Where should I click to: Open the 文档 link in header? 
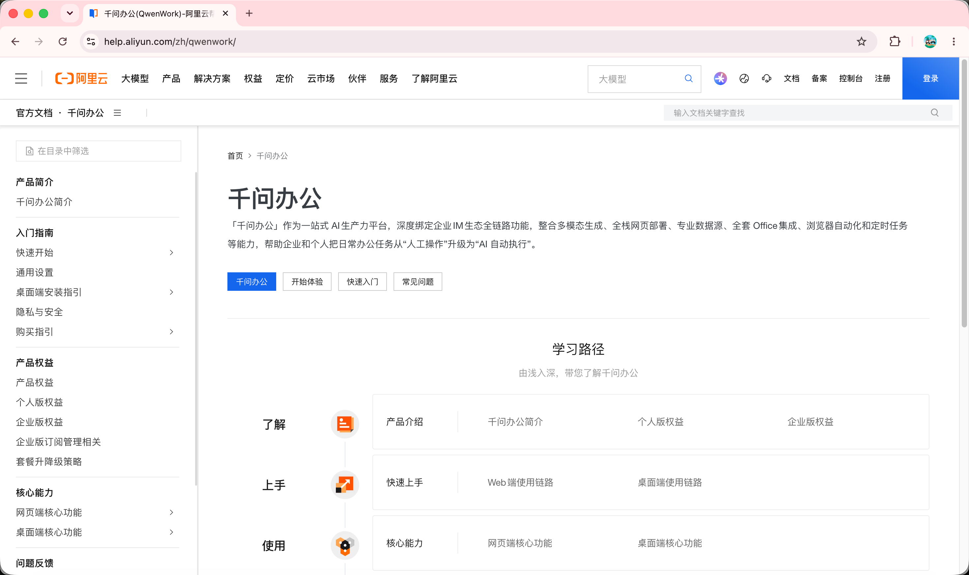(x=792, y=79)
